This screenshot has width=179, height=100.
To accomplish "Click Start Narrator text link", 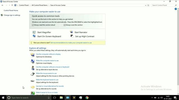I will click(81, 32).
